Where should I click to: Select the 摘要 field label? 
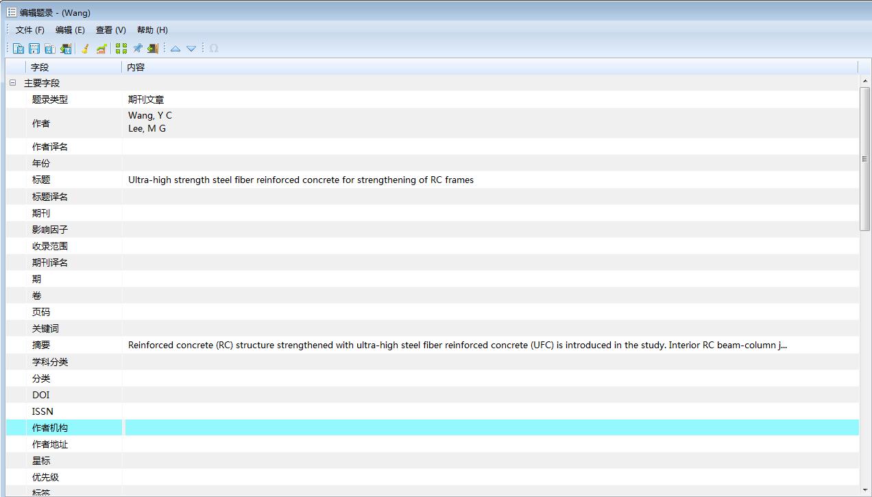(x=41, y=346)
